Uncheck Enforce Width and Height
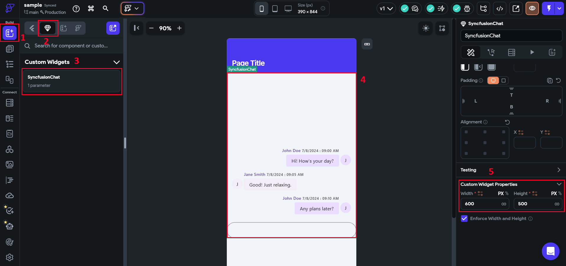The image size is (566, 266). point(464,219)
